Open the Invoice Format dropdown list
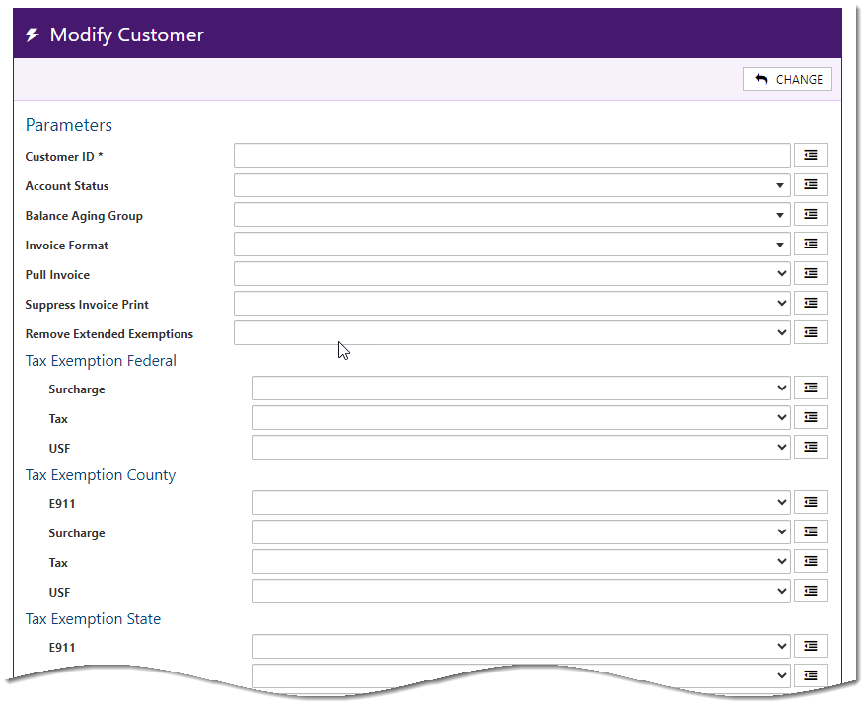The image size is (866, 707). coord(512,245)
